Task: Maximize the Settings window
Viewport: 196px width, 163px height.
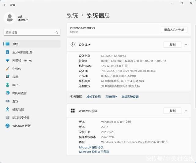Action: [x=182, y=3]
